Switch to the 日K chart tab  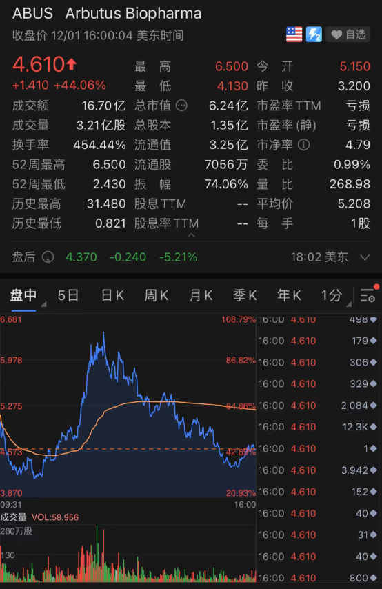pos(112,296)
